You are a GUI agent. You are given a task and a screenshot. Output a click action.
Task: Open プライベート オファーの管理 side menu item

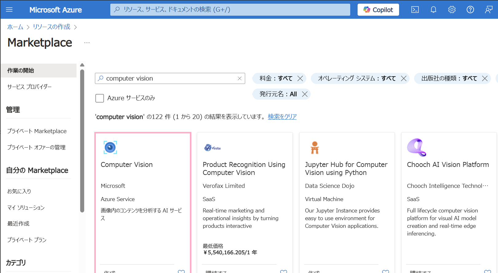pos(36,148)
